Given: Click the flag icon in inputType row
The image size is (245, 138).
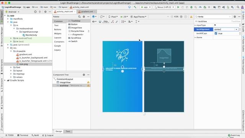Looking at the screenshot, I should coord(215,25).
